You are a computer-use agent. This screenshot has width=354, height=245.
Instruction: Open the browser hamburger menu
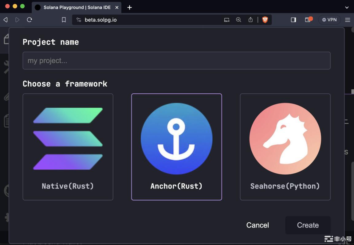(348, 20)
